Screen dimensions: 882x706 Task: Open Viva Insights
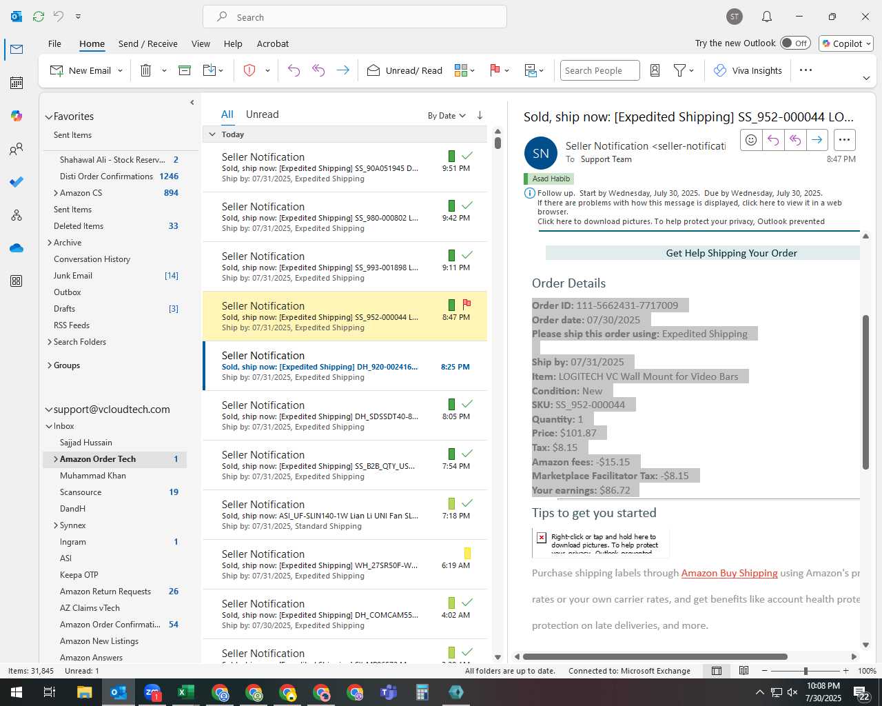coord(748,70)
